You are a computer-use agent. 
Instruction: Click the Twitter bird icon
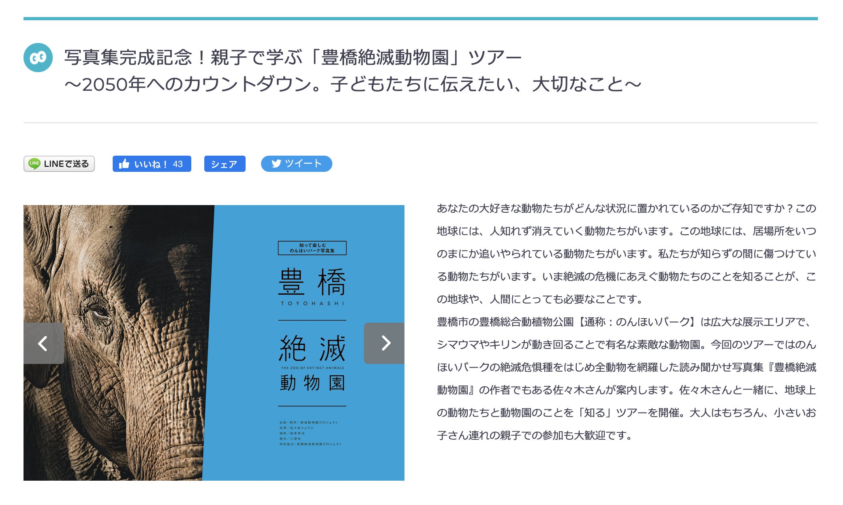pyautogui.click(x=276, y=164)
